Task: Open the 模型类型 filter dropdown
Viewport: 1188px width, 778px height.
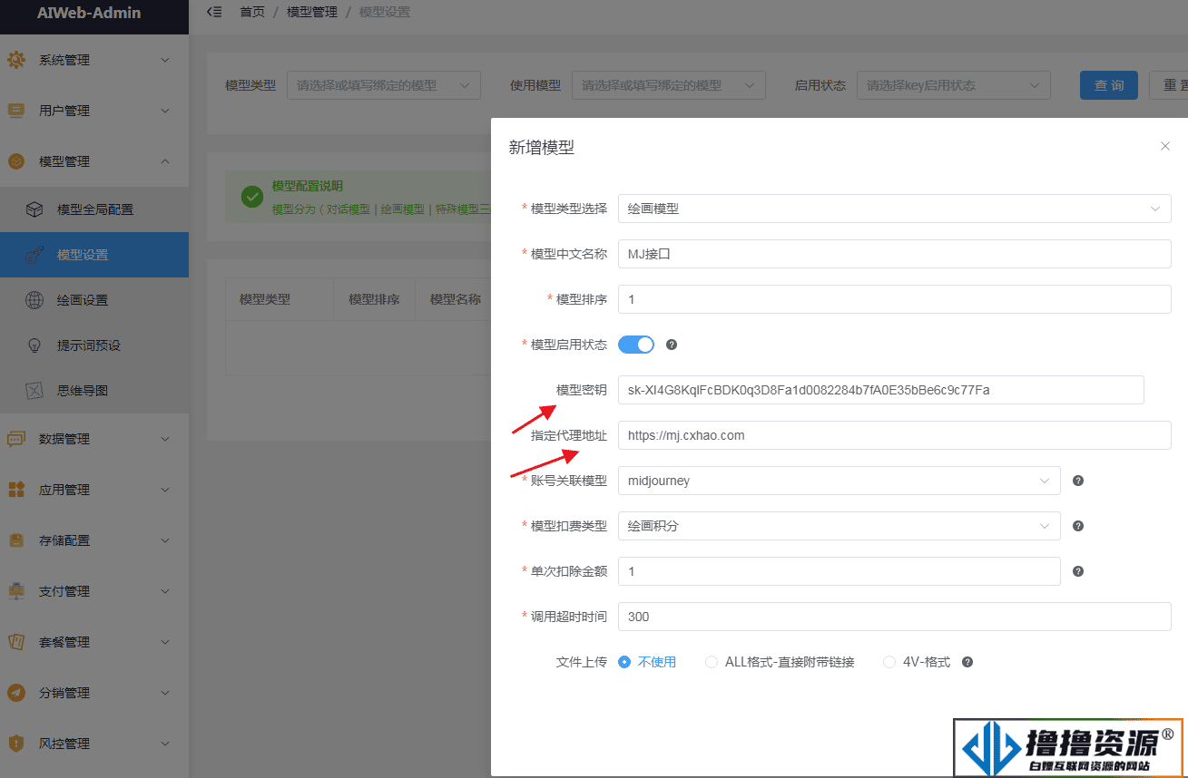Action: click(x=384, y=85)
